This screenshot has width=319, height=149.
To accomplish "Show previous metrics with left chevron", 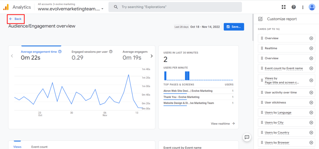I will (x=12, y=56).
